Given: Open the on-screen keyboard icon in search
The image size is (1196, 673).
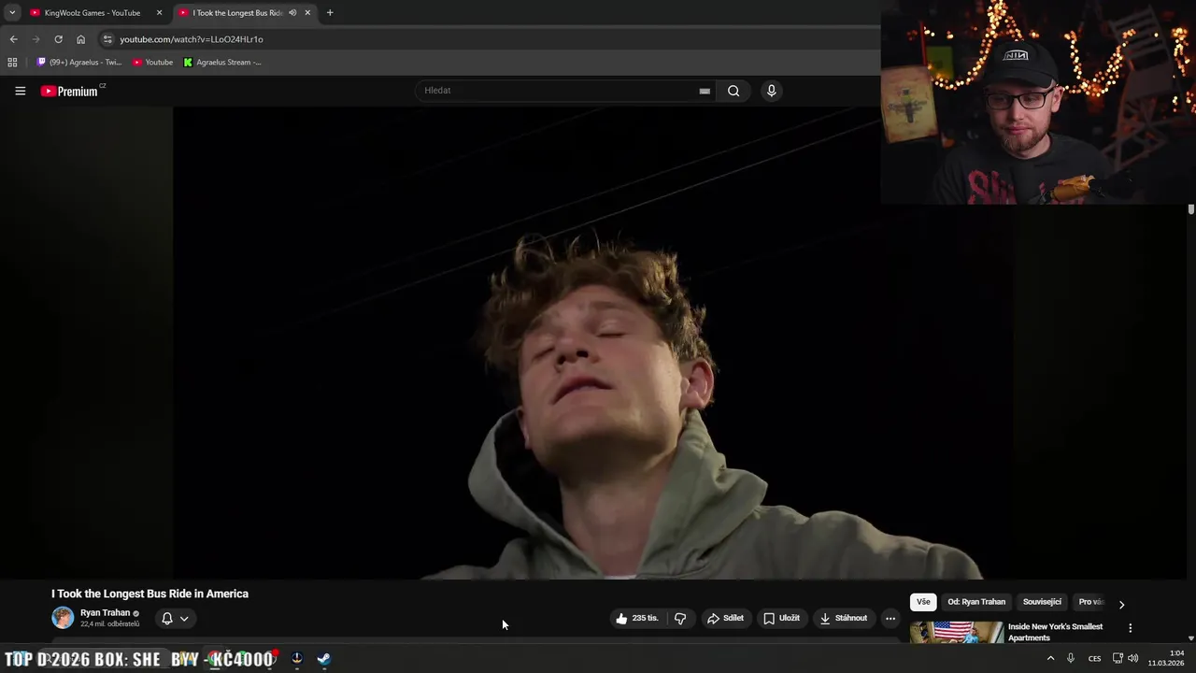Looking at the screenshot, I should [705, 91].
